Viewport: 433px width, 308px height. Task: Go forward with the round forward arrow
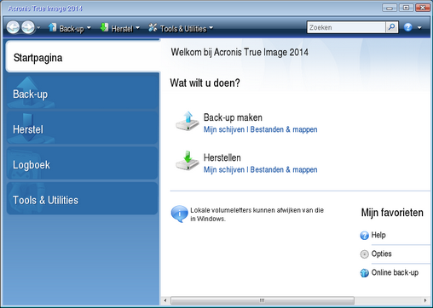tap(28, 27)
